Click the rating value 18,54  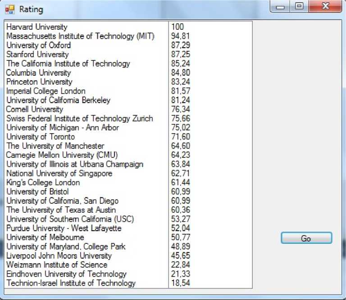point(181,283)
